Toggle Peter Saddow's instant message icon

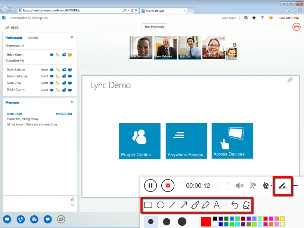[52, 70]
